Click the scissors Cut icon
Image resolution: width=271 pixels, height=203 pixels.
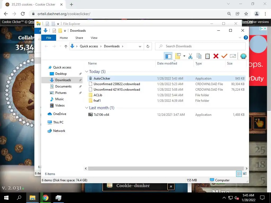(x=190, y=56)
